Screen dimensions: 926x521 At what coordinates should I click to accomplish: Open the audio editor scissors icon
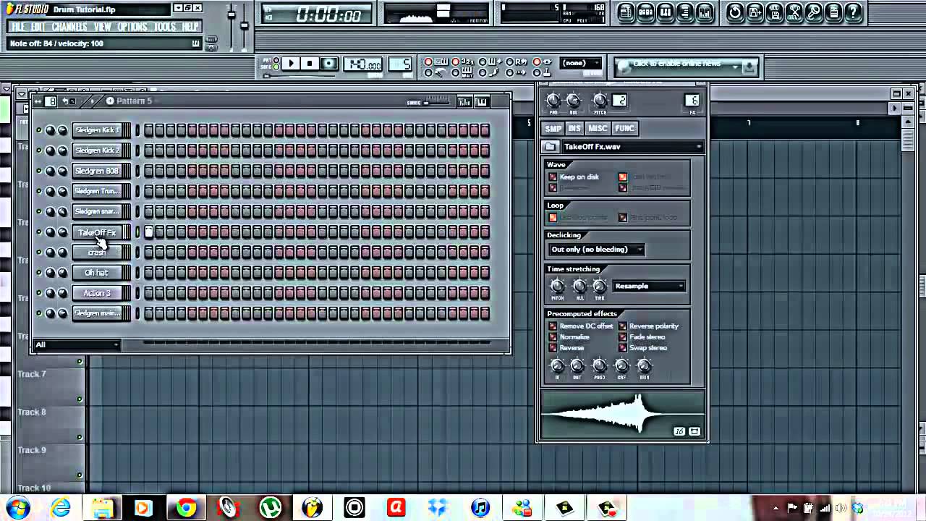pyautogui.click(x=794, y=12)
